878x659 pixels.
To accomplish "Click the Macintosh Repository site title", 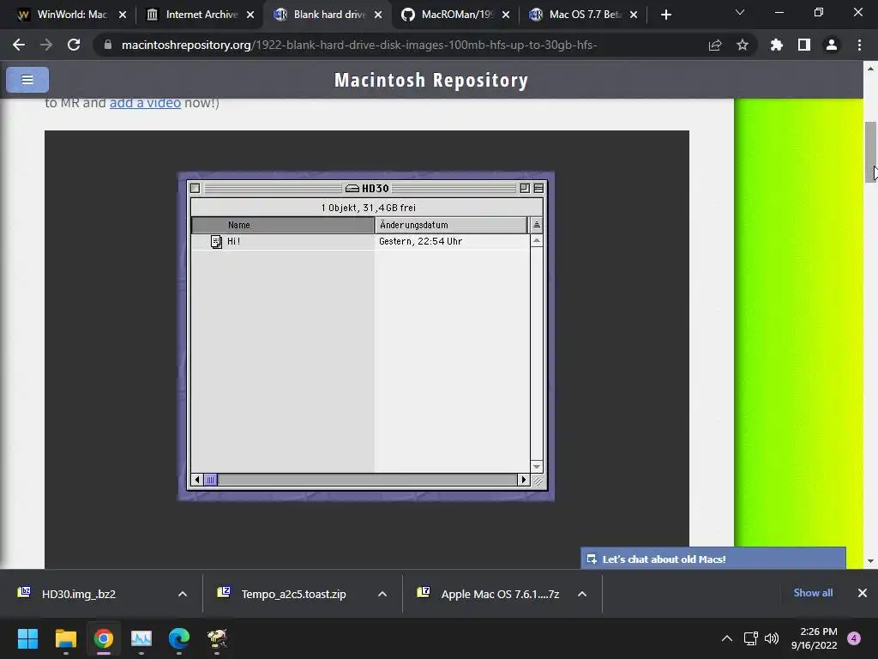I will tap(431, 80).
